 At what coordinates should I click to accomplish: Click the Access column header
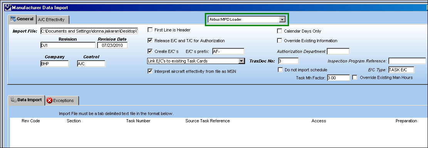319,121
